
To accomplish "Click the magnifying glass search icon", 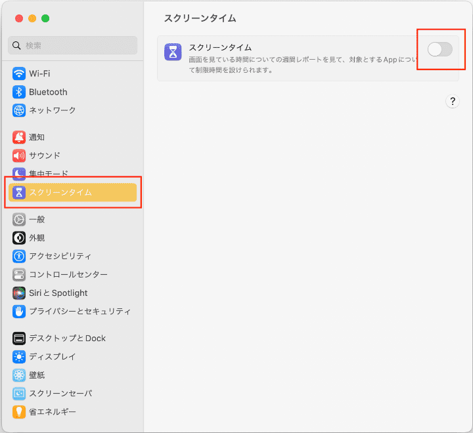I will 16,45.
